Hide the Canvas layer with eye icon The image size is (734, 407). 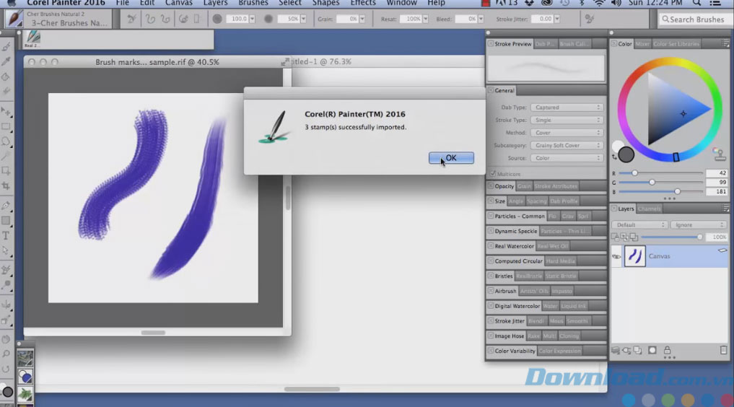point(616,256)
